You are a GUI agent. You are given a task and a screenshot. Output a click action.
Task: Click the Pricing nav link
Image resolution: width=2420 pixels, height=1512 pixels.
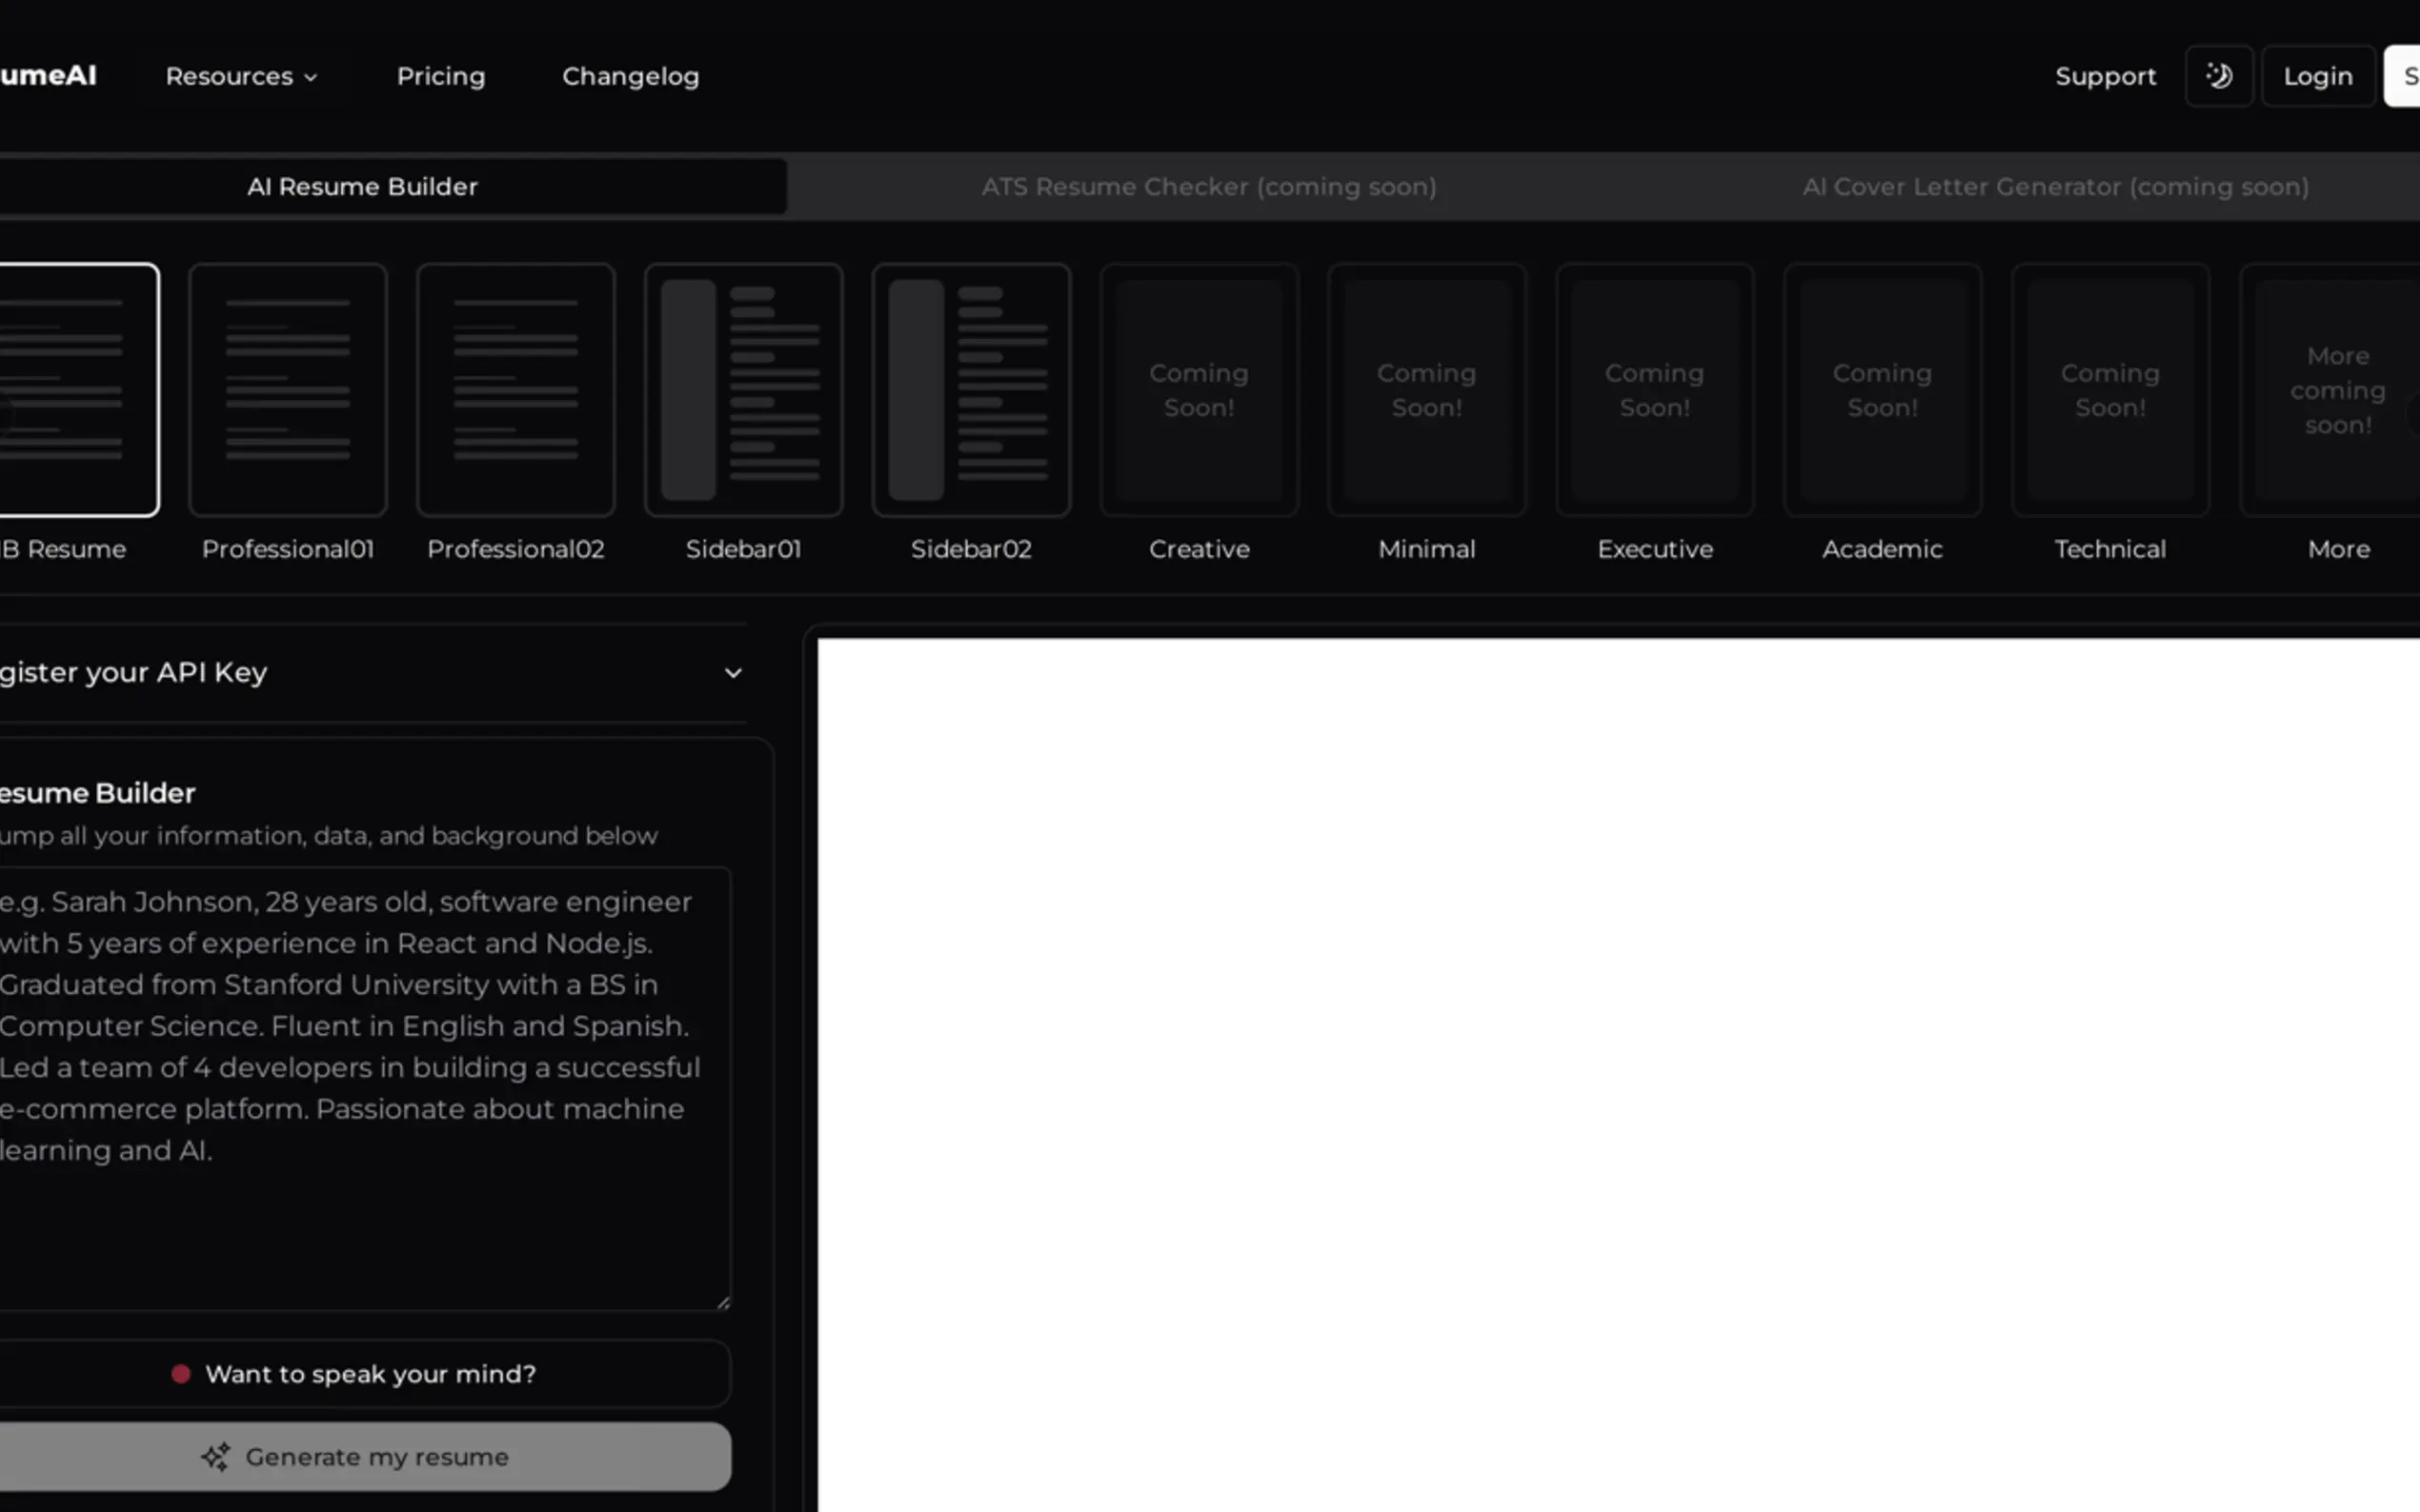click(x=440, y=76)
